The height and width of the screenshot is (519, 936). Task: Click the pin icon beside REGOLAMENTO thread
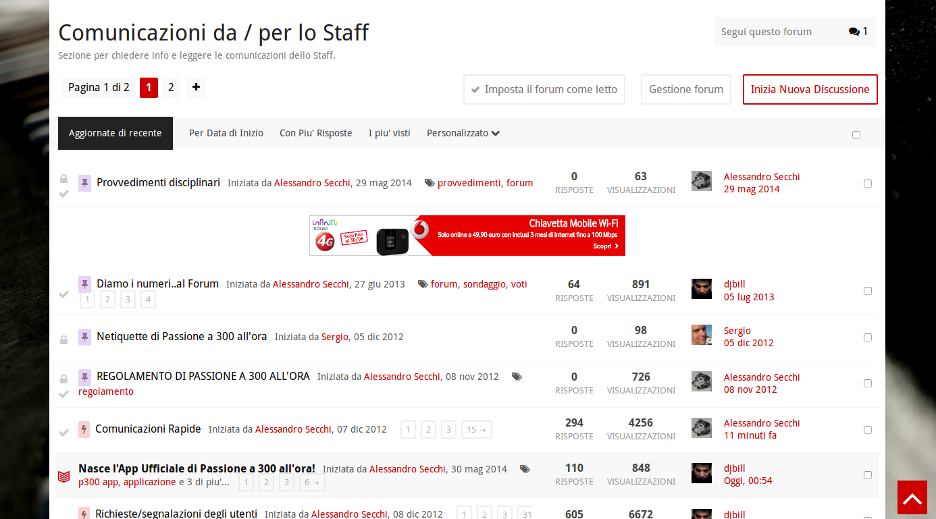click(84, 377)
